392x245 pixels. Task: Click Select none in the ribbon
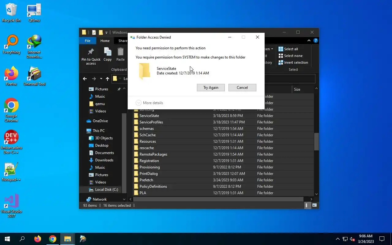tap(290, 56)
